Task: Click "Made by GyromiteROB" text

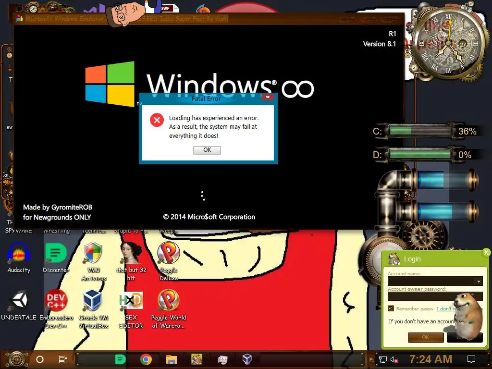Action: coord(58,207)
